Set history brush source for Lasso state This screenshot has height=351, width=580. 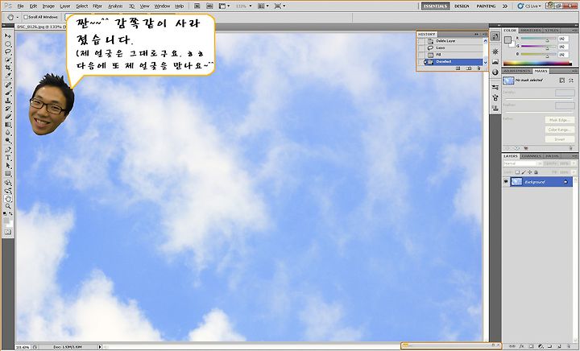pos(421,47)
